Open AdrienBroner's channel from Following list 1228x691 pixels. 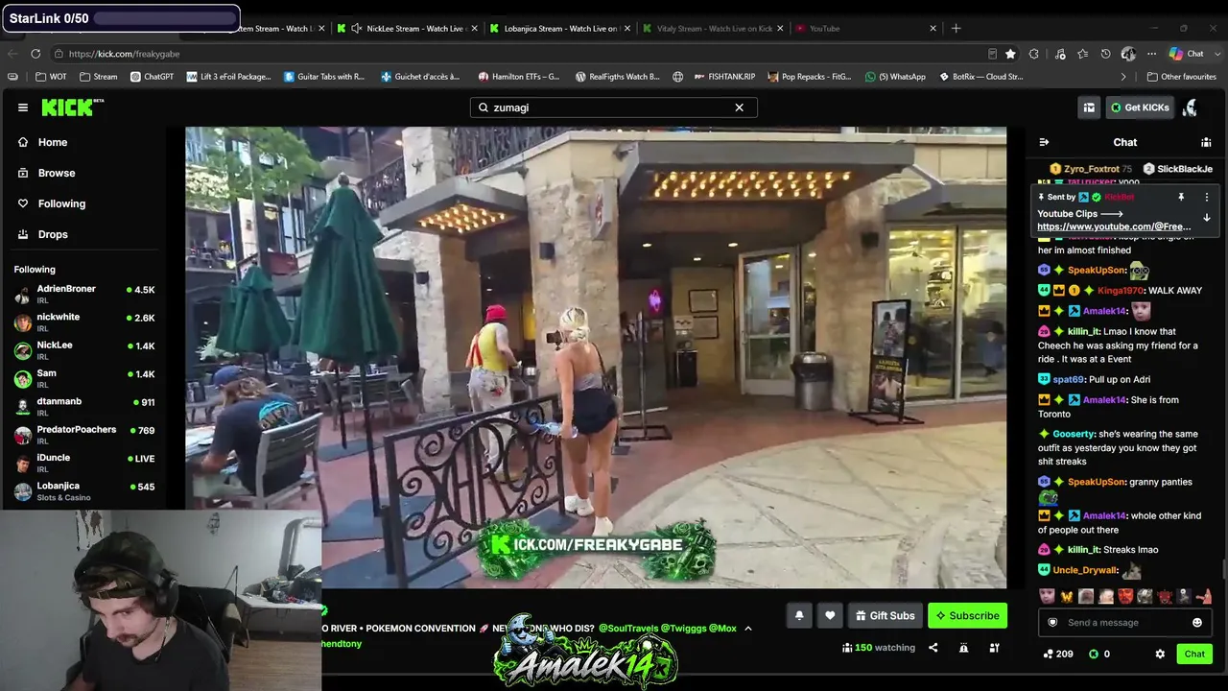click(x=84, y=294)
